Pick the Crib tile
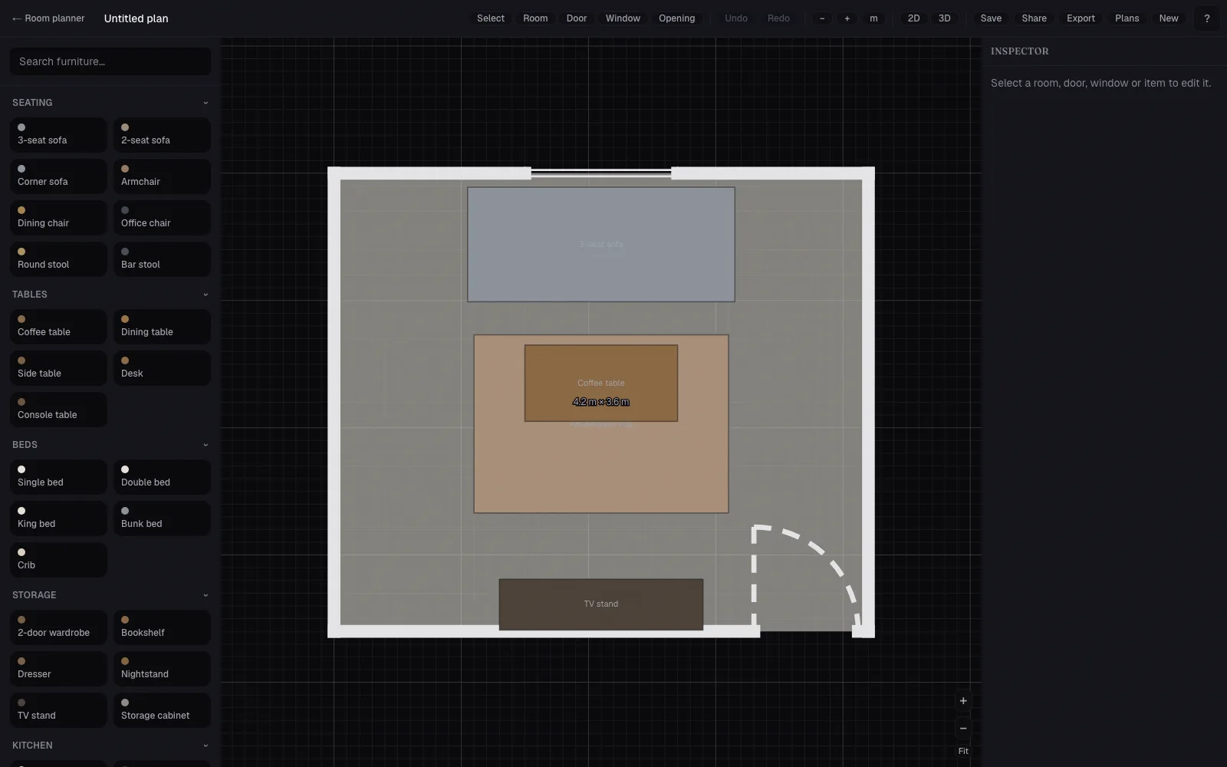The image size is (1227, 767). click(58, 560)
